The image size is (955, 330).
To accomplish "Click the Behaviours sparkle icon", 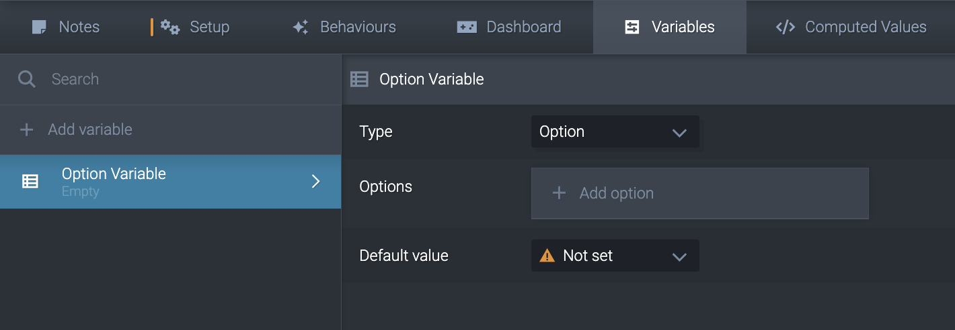I will tap(300, 27).
